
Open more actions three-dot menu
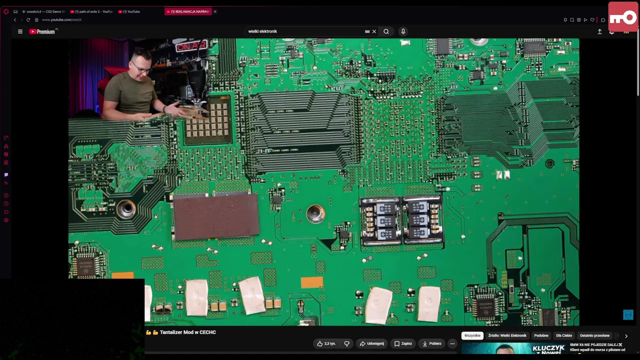tap(452, 343)
